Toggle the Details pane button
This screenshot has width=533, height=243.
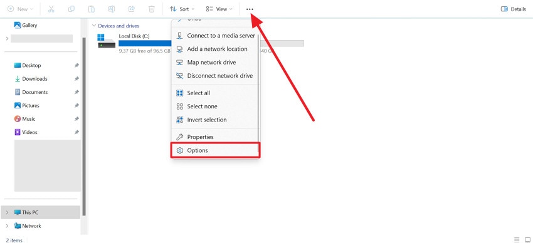click(x=514, y=9)
